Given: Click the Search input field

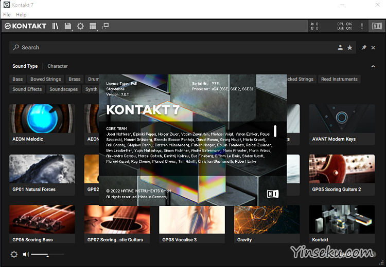Looking at the screenshot, I should (170, 48).
